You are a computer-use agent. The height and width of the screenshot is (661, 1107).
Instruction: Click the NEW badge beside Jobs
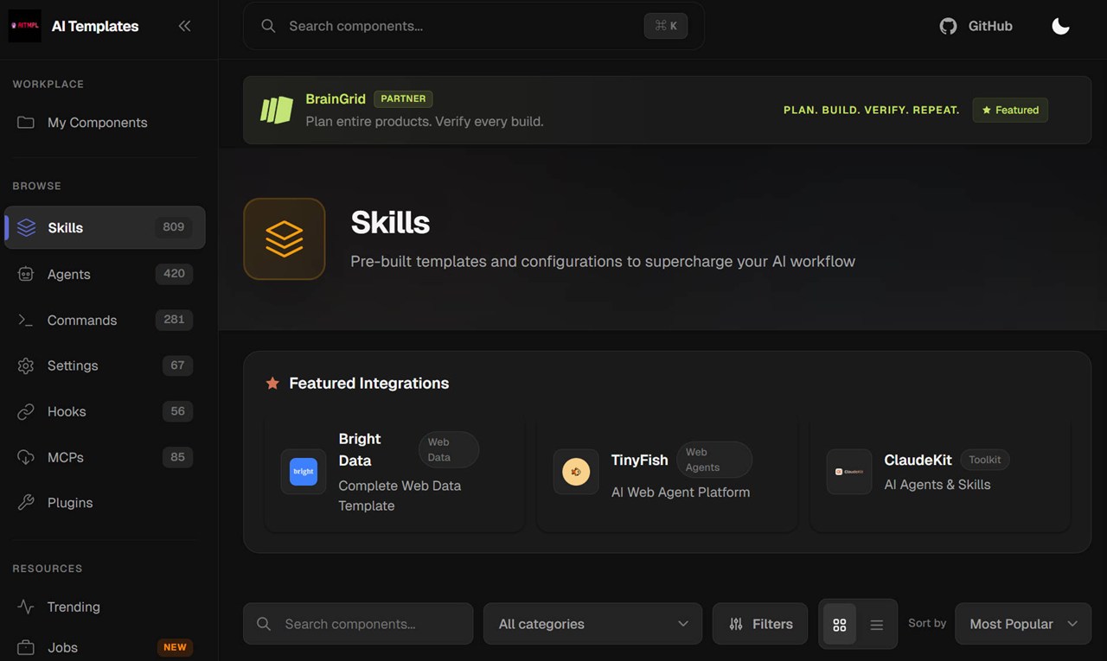[x=175, y=647]
